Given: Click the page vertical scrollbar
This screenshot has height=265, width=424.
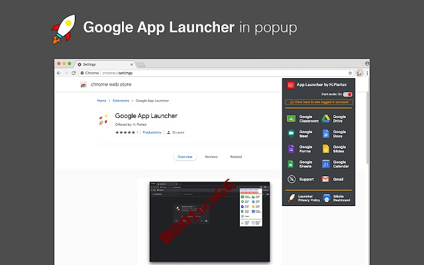Looking at the screenshot, I should (x=367, y=128).
